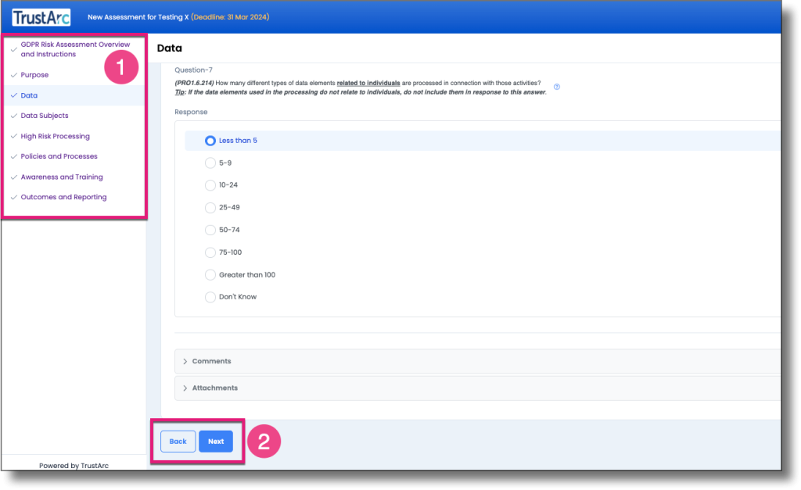Select the 'Less than 5' radio option
Screen dimensions: 801x490
click(210, 141)
